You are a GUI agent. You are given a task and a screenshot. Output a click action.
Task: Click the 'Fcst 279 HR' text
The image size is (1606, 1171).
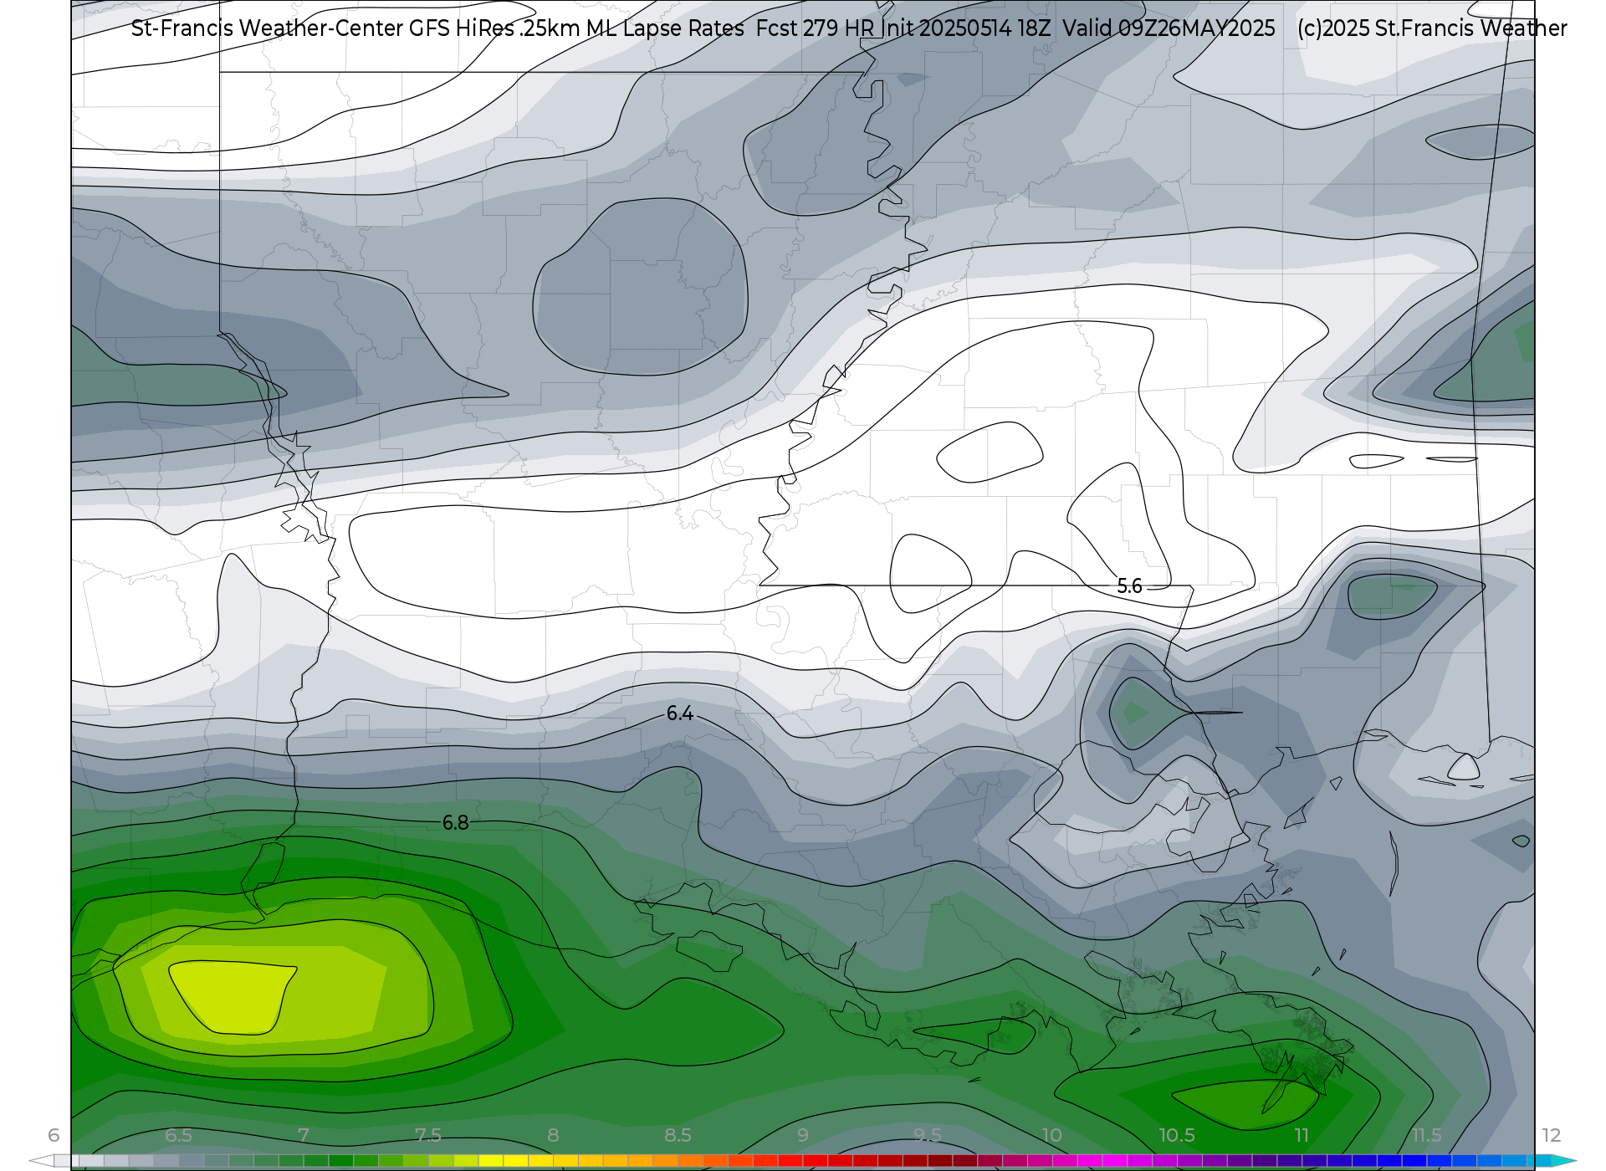click(815, 28)
